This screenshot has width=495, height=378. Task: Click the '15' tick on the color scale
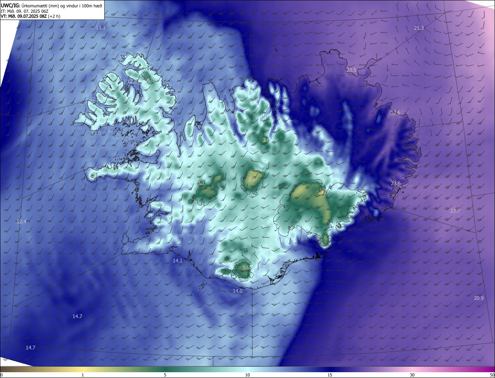pyautogui.click(x=330, y=375)
